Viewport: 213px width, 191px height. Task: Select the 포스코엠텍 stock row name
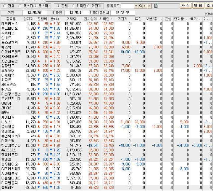pyautogui.click(x=10, y=42)
